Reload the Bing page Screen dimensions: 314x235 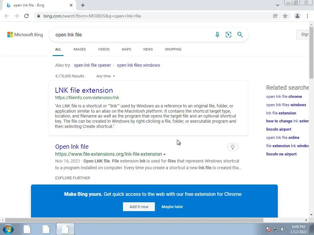pyautogui.click(x=26, y=16)
